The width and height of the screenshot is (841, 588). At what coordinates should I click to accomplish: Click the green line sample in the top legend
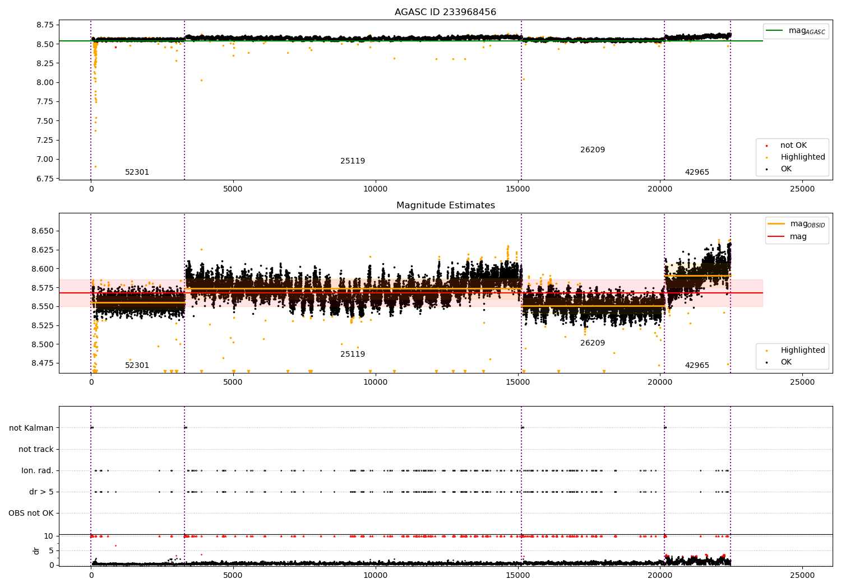click(774, 31)
